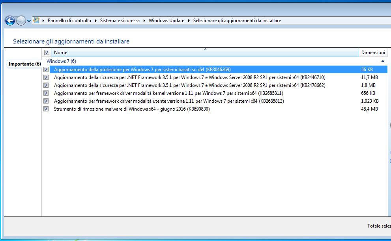Select update KB3046269 row text
Image resolution: width=391 pixels, height=241 pixels.
[x=142, y=70]
